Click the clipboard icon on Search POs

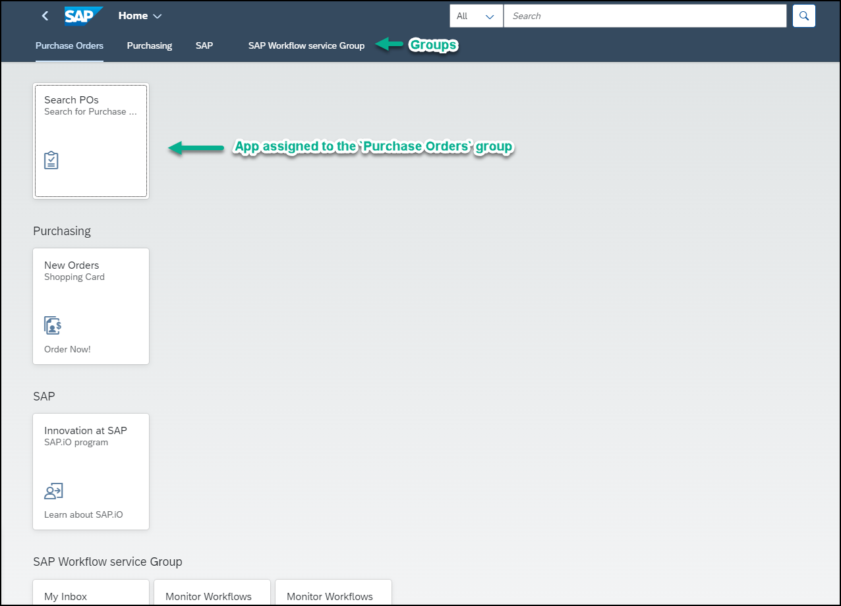51,160
